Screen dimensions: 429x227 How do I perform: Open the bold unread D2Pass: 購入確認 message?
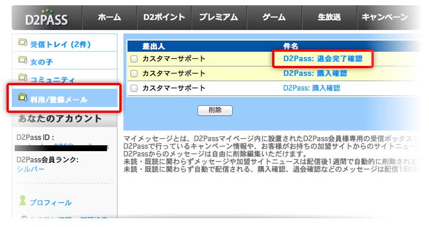315,74
